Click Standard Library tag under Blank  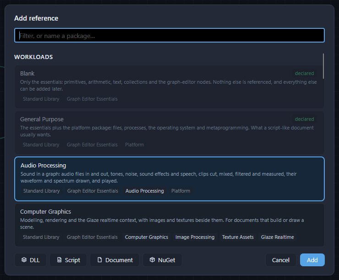tap(41, 99)
